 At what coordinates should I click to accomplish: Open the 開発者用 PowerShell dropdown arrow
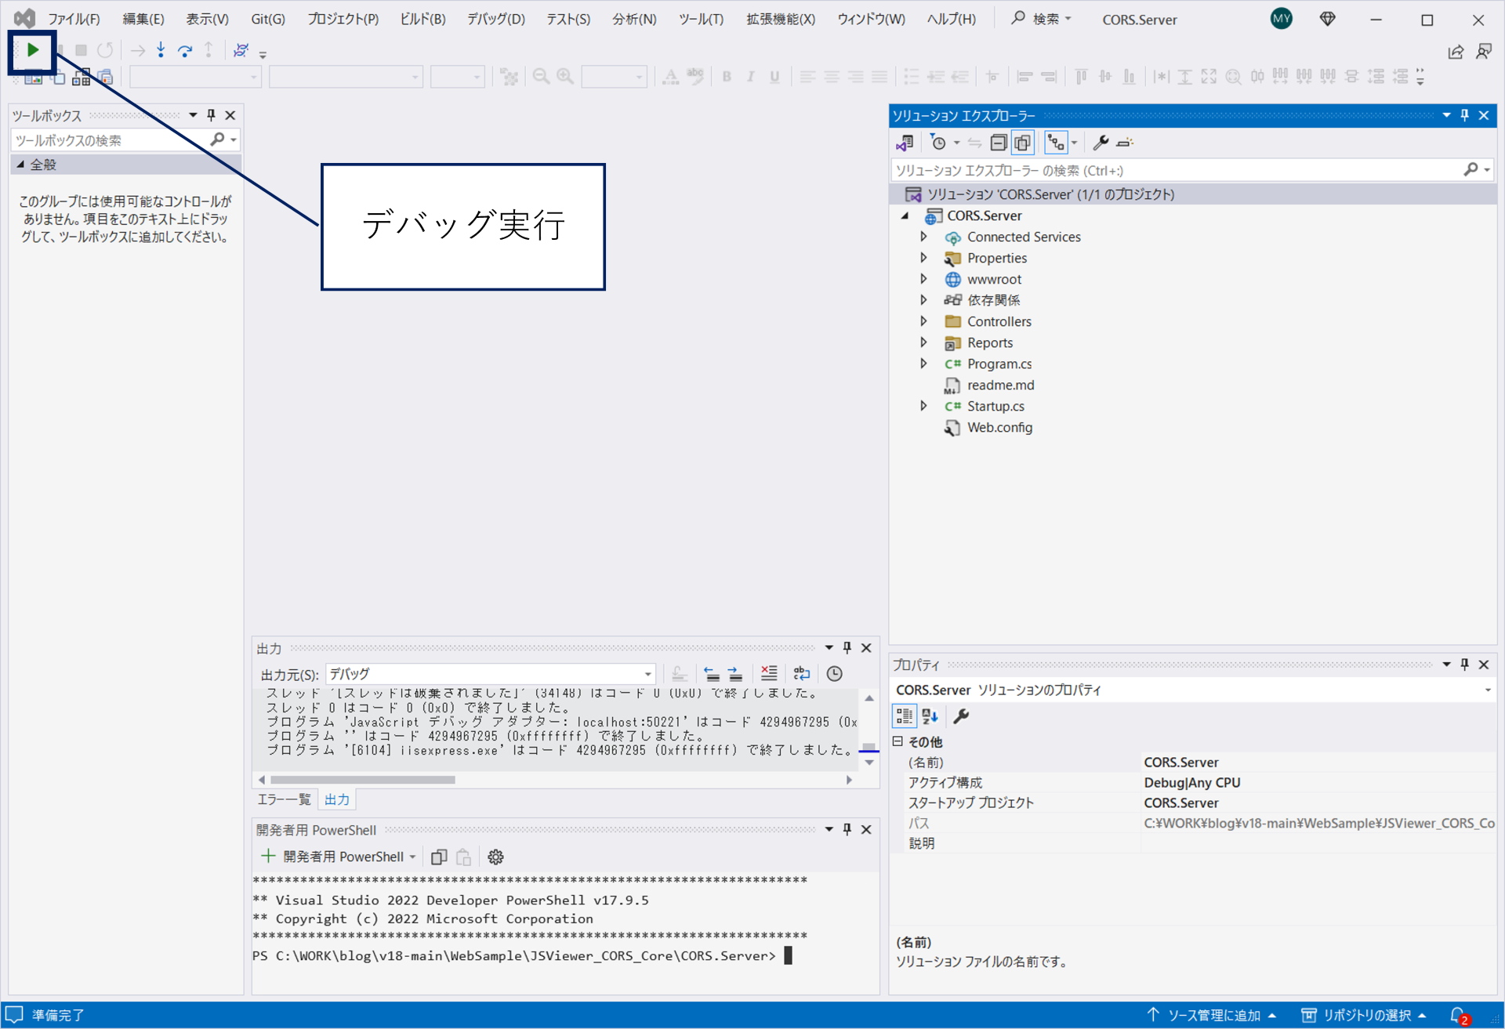[413, 857]
